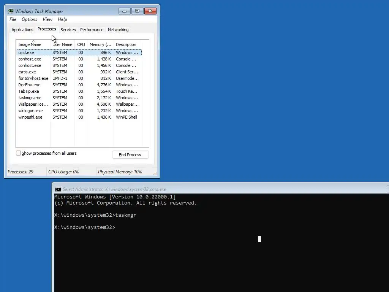Go to the Networking tab
This screenshot has width=389, height=292.
pos(118,30)
